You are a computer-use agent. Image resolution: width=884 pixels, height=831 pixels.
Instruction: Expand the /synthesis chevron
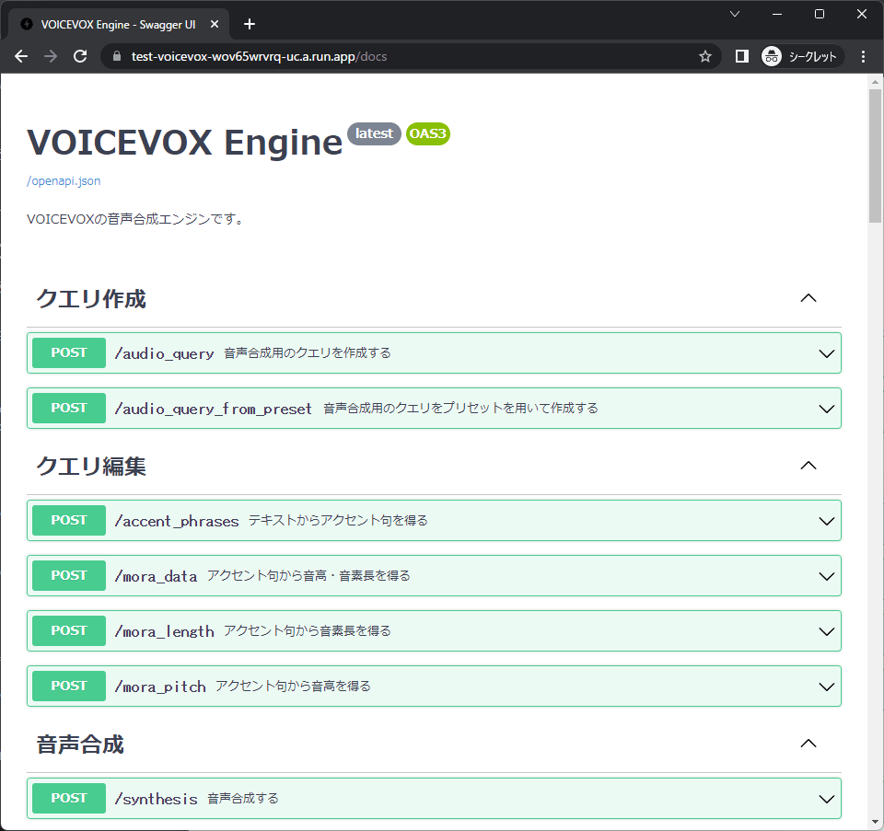(x=827, y=799)
